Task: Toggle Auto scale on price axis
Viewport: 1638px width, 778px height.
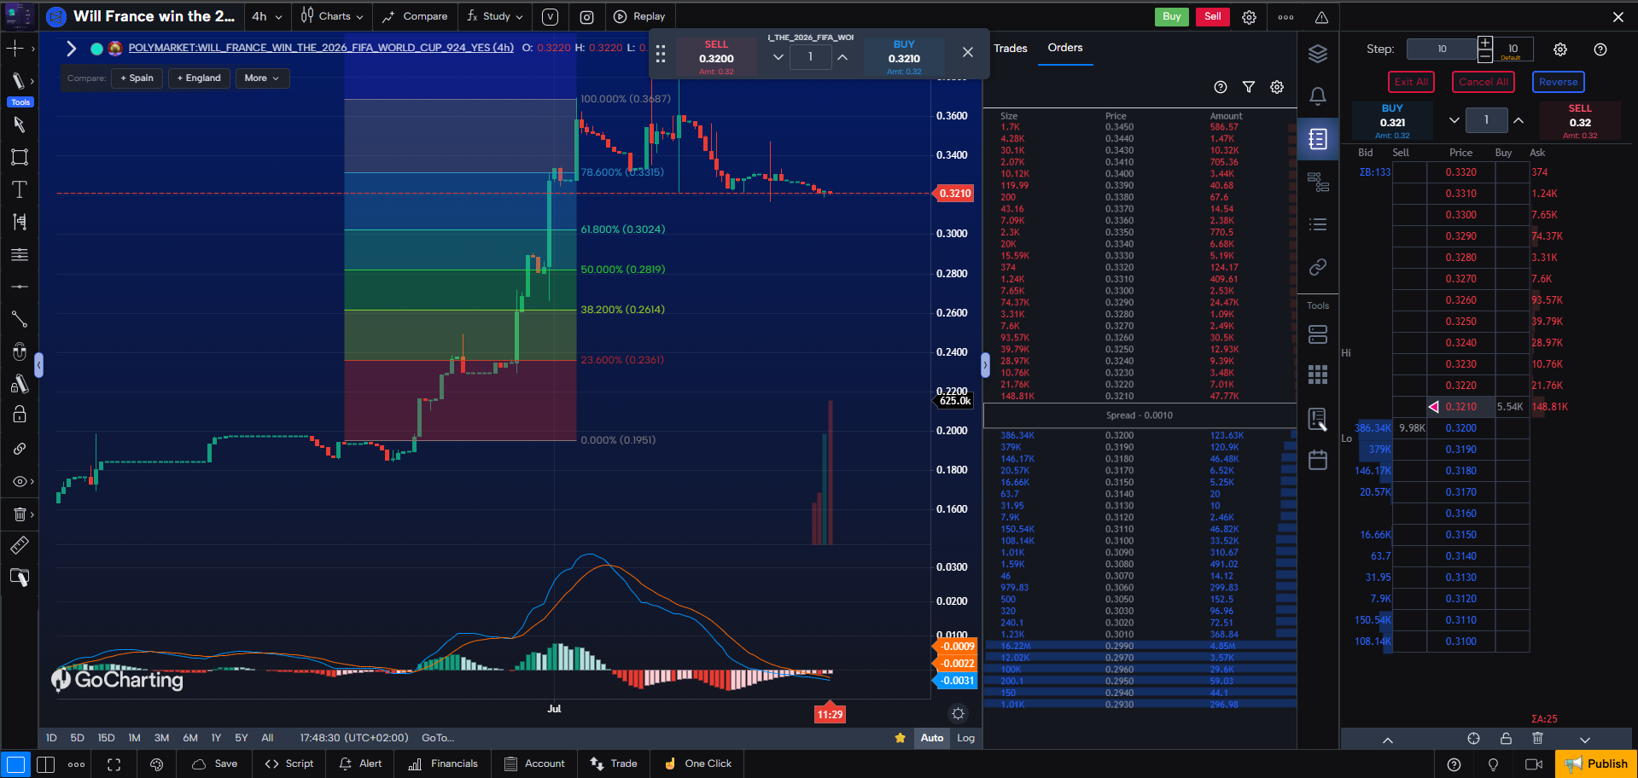Action: pos(932,738)
